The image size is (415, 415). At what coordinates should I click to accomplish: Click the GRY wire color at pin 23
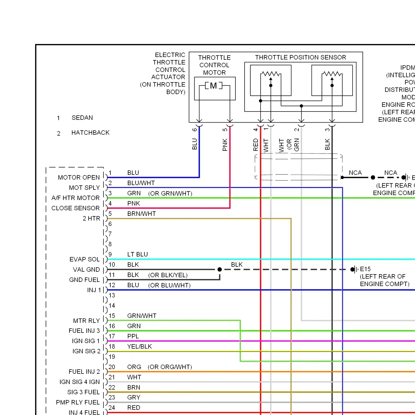point(134,397)
